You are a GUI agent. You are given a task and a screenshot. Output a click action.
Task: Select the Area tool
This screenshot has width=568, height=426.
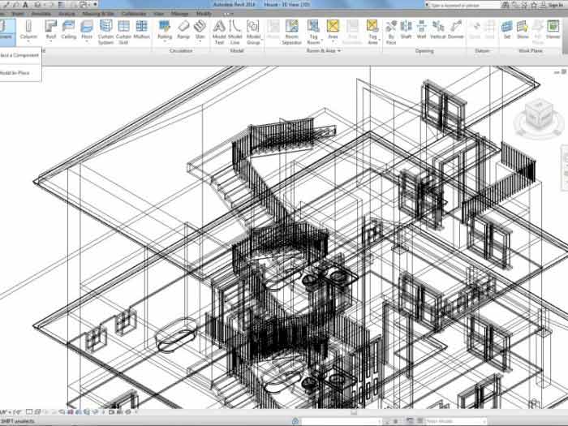click(x=333, y=30)
